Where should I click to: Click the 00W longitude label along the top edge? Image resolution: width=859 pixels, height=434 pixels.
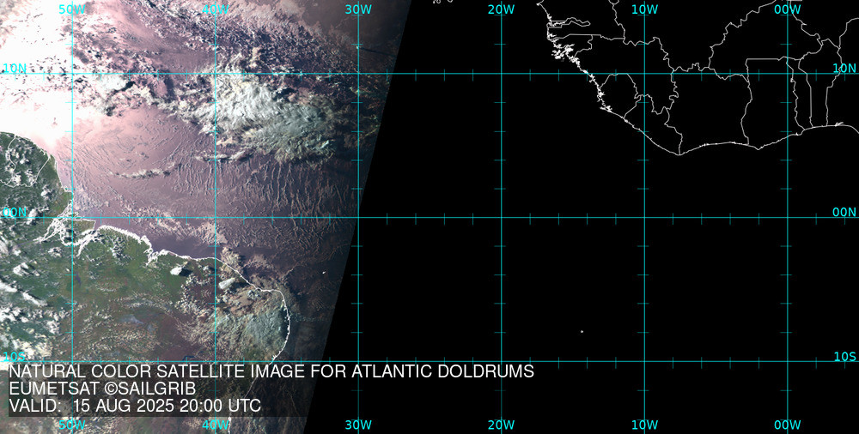point(789,9)
